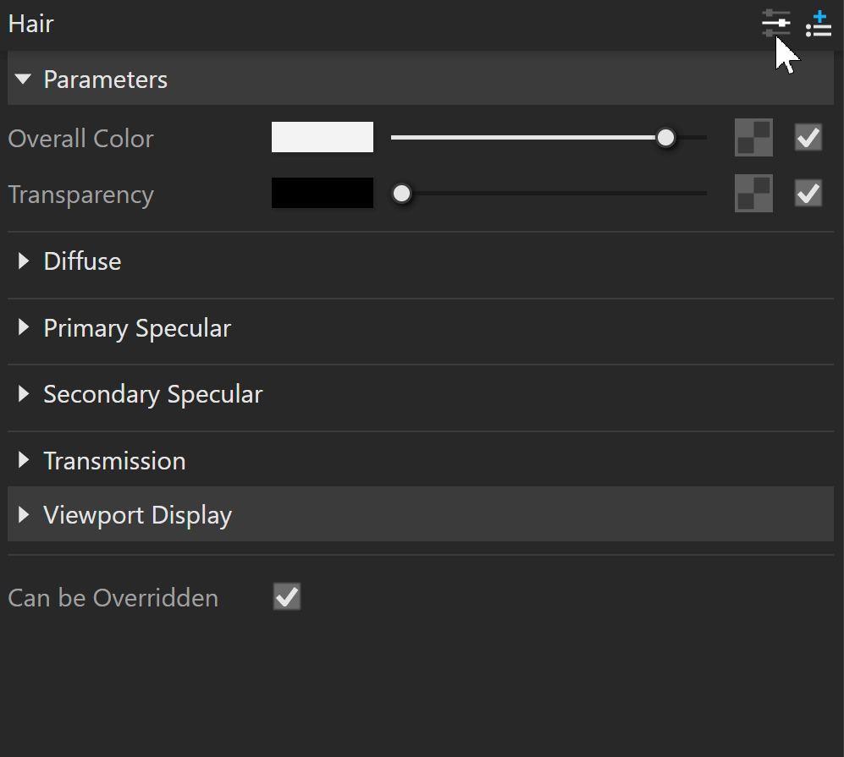Viewport: 844px width, 757px height.
Task: Open the white Overall Color swatch
Action: coord(322,137)
